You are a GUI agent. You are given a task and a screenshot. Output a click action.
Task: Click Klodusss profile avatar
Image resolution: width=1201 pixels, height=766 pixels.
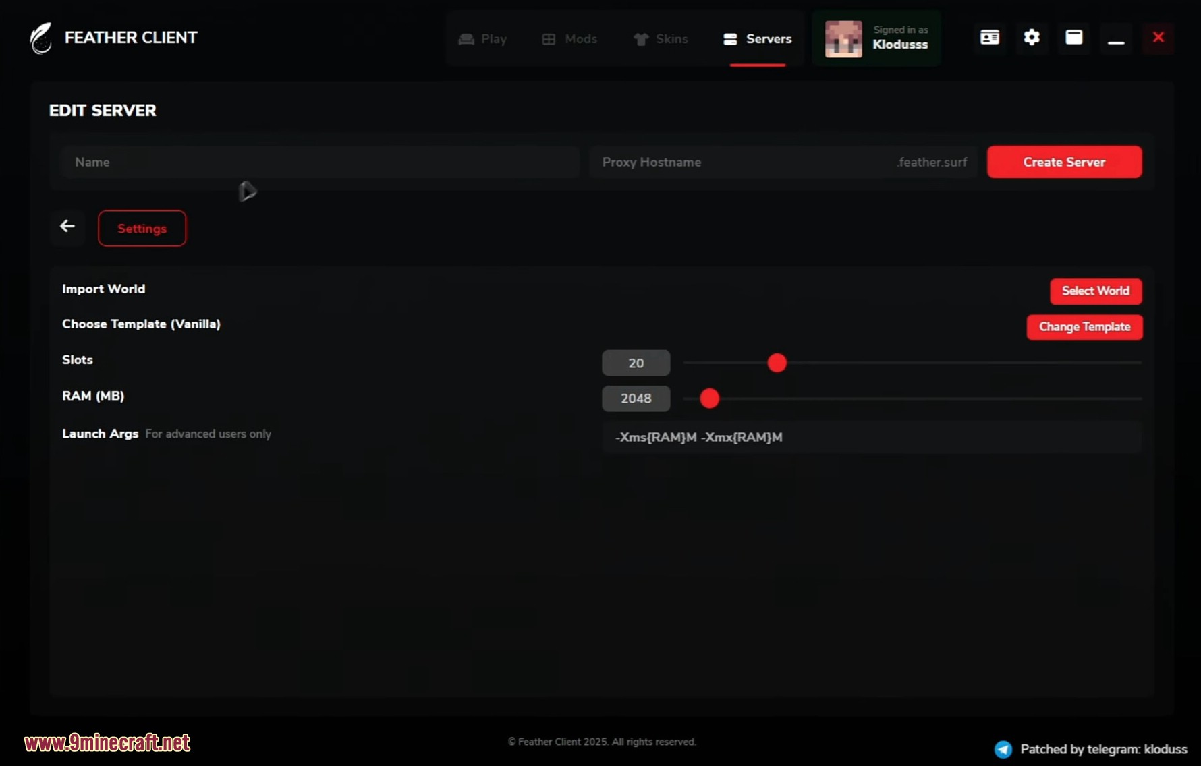pyautogui.click(x=843, y=38)
